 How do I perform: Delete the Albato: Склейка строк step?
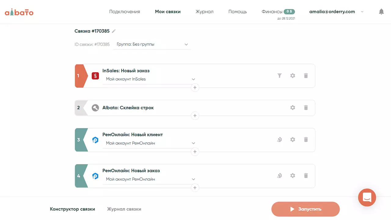coord(306,108)
